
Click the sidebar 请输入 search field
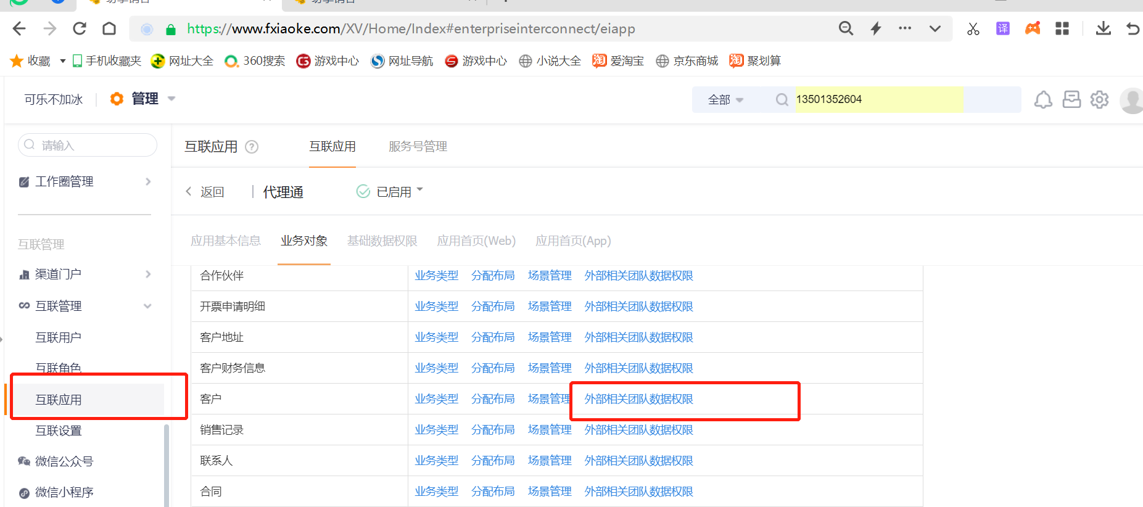pyautogui.click(x=93, y=146)
